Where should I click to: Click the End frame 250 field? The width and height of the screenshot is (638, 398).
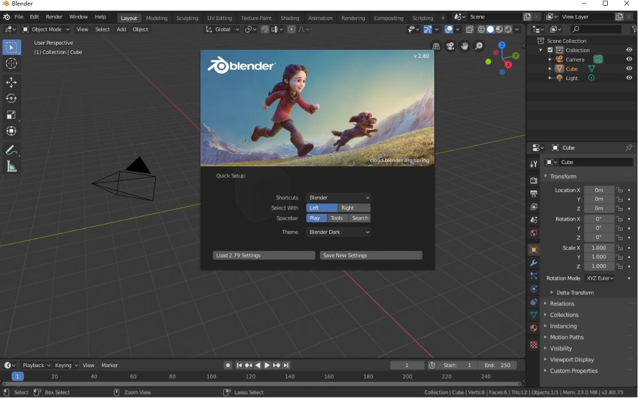[x=497, y=365]
